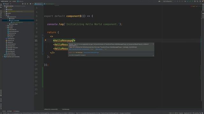Select README.md in project tree
Screen dimensions: 204x114
(x=11, y=49)
